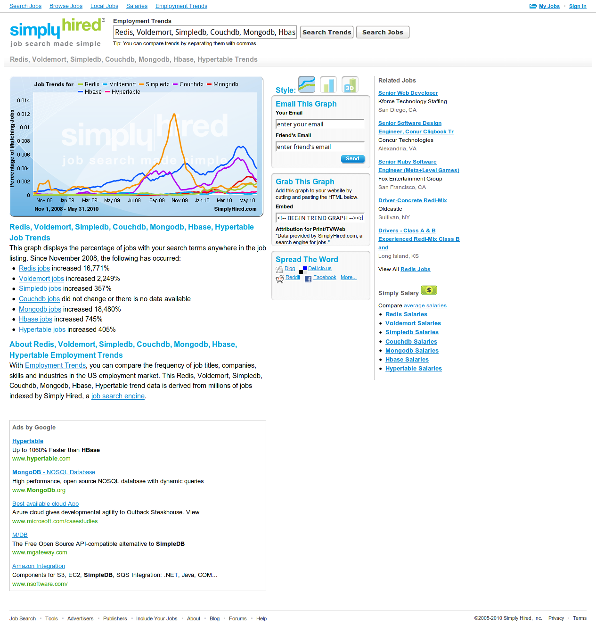
Task: Open the Search Jobs top menu item
Action: [25, 6]
